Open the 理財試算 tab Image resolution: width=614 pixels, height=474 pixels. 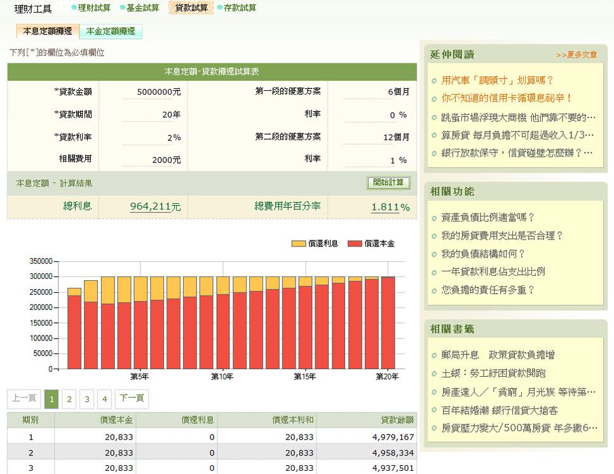tap(94, 8)
